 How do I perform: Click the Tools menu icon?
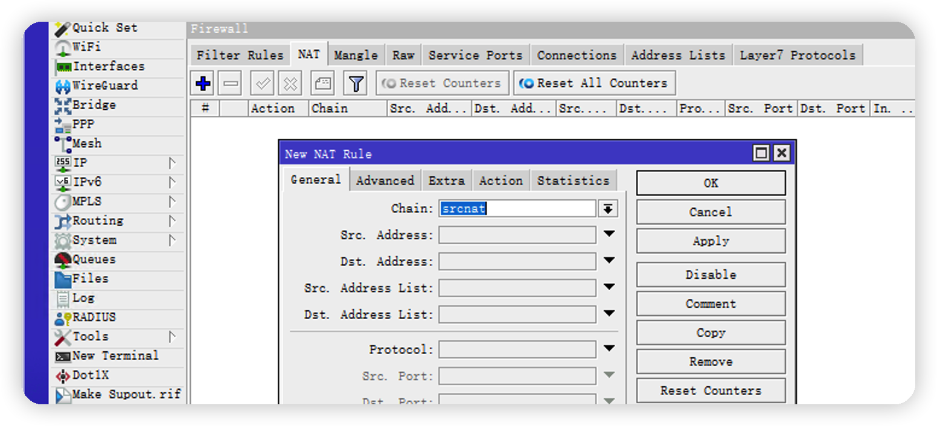coord(63,337)
